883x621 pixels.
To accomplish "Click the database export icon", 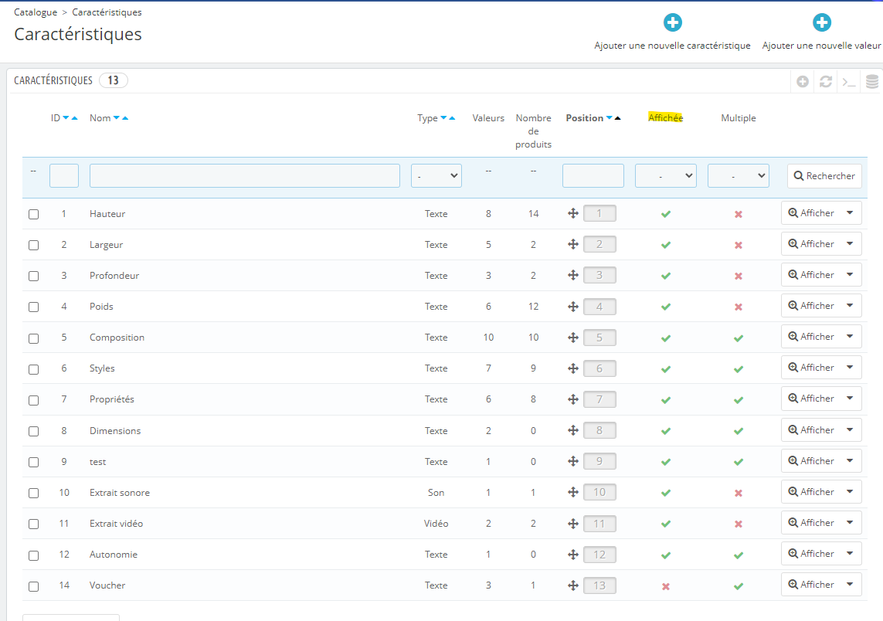I will [871, 82].
